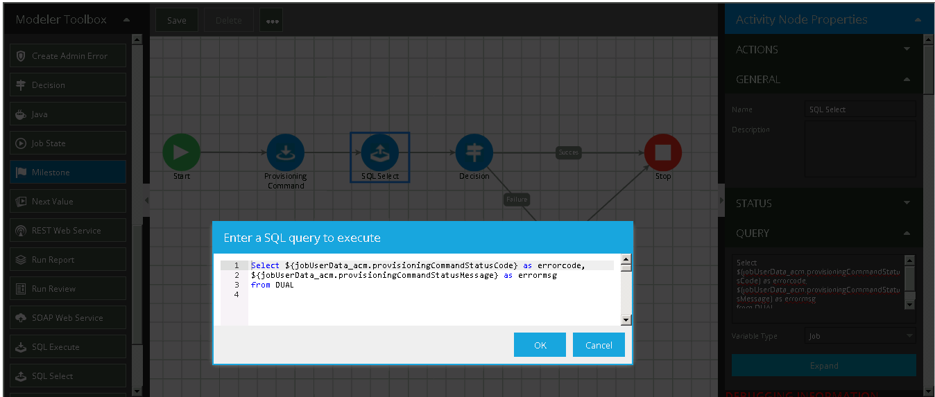The height and width of the screenshot is (397, 935).
Task: Select the SQL Select node on canvas
Action: click(x=379, y=153)
